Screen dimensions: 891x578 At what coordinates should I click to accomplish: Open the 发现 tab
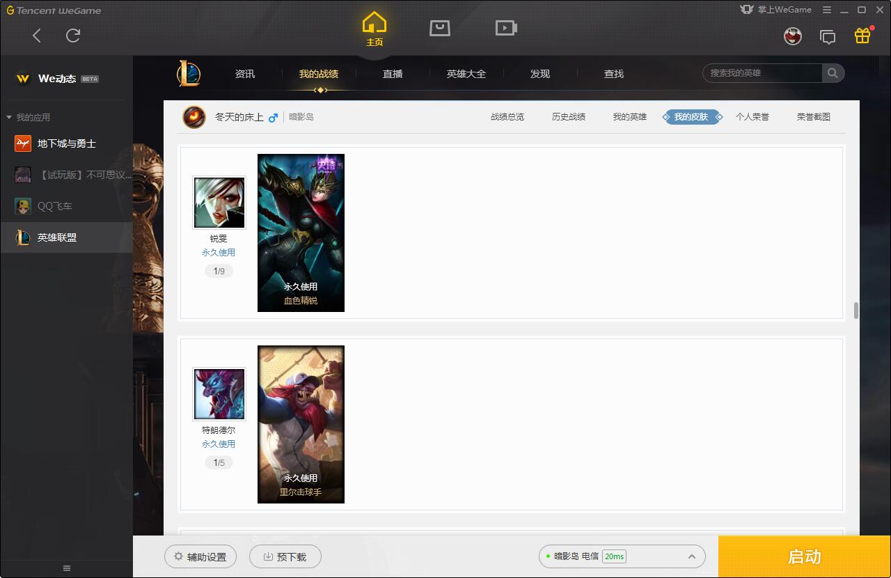point(540,74)
